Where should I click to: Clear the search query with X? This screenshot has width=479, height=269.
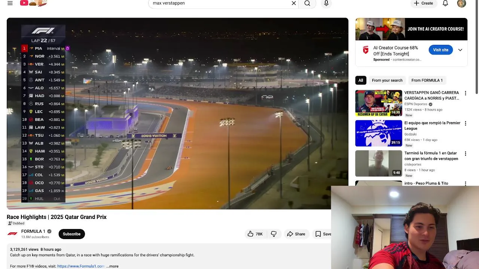294,3
